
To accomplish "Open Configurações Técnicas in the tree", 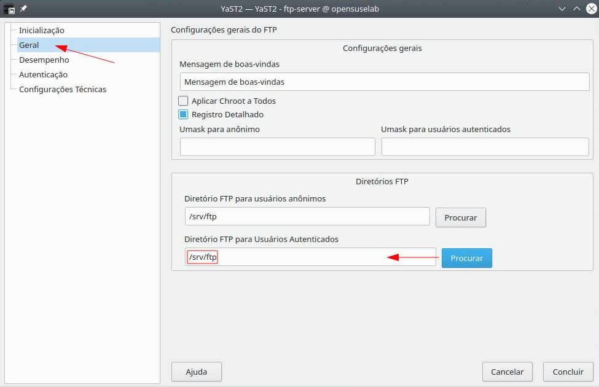I will (62, 89).
